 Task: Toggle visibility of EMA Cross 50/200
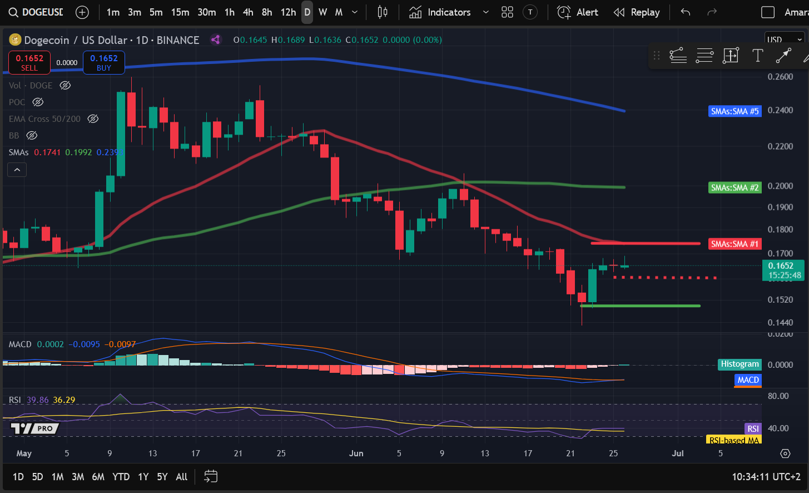tap(93, 119)
